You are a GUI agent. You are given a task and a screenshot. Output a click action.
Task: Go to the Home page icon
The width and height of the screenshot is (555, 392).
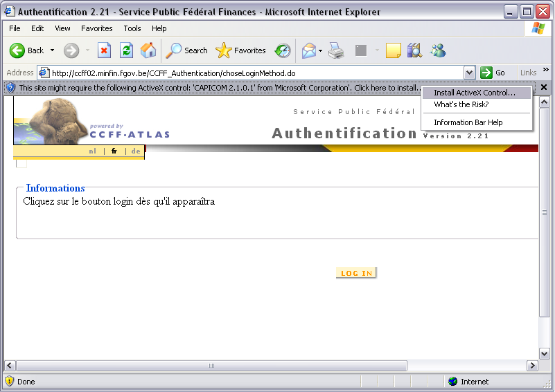pos(148,50)
